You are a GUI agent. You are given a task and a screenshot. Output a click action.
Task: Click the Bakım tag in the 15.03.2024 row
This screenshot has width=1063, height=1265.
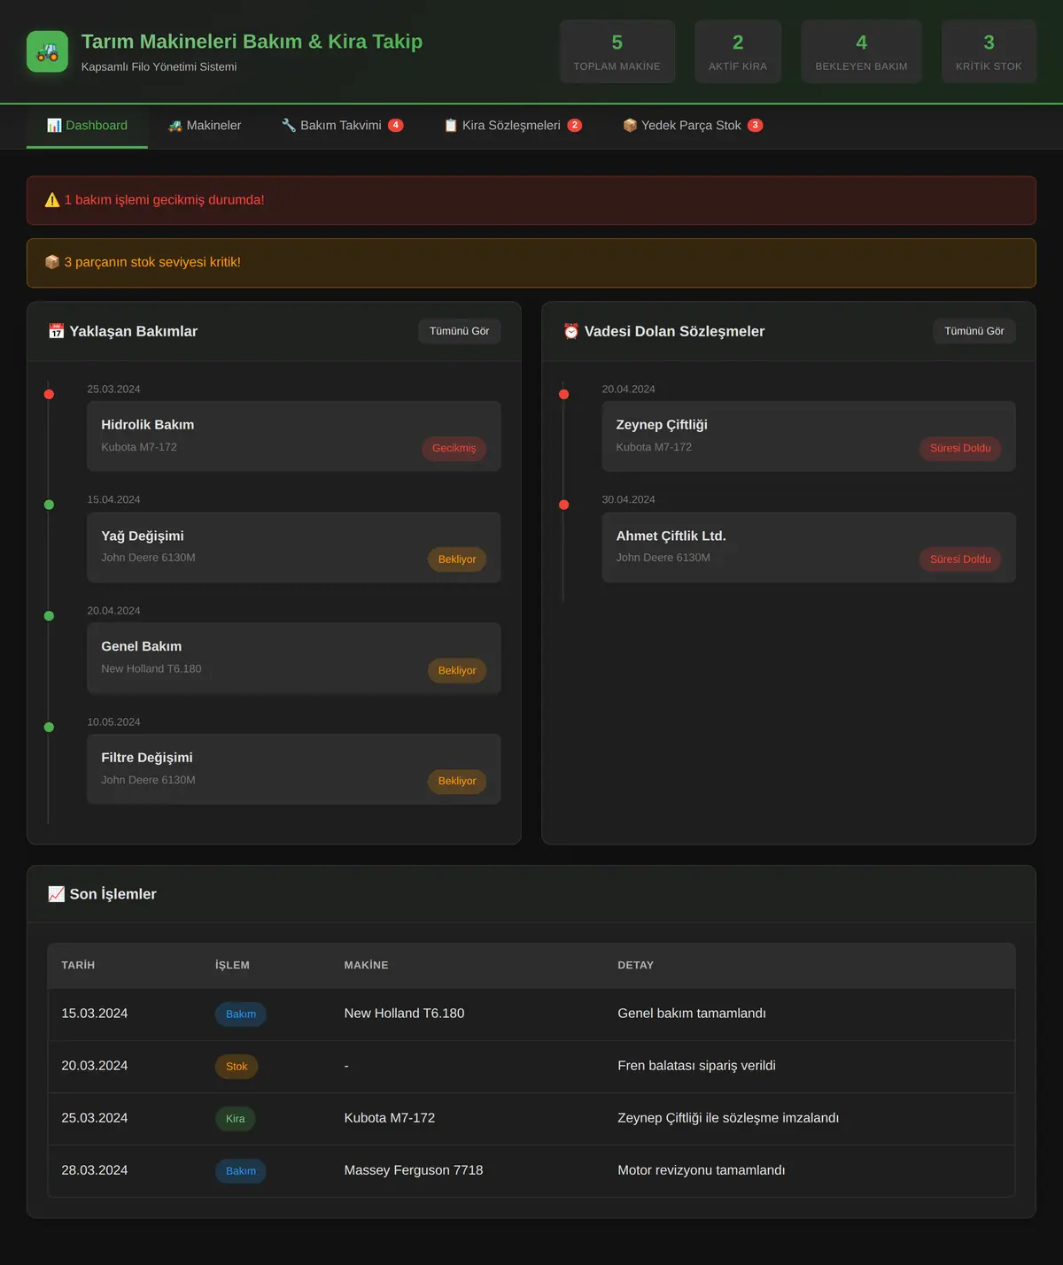tap(241, 1014)
